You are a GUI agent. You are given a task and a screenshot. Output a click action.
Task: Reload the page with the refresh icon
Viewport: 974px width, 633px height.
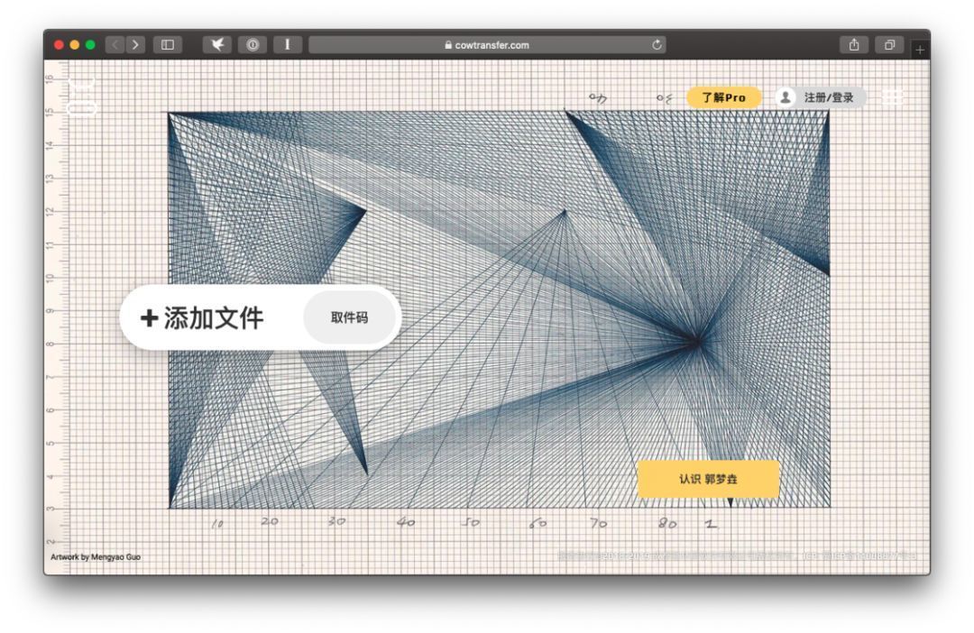pos(657,44)
